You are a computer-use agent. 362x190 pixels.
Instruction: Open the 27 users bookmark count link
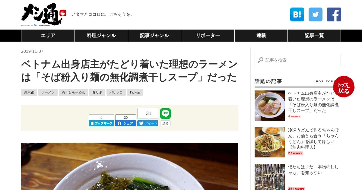point(295,153)
